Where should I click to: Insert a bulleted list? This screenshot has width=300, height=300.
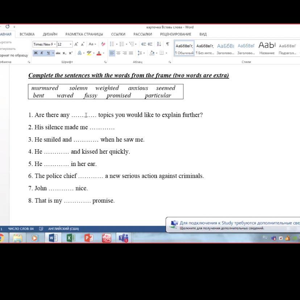click(x=112, y=44)
